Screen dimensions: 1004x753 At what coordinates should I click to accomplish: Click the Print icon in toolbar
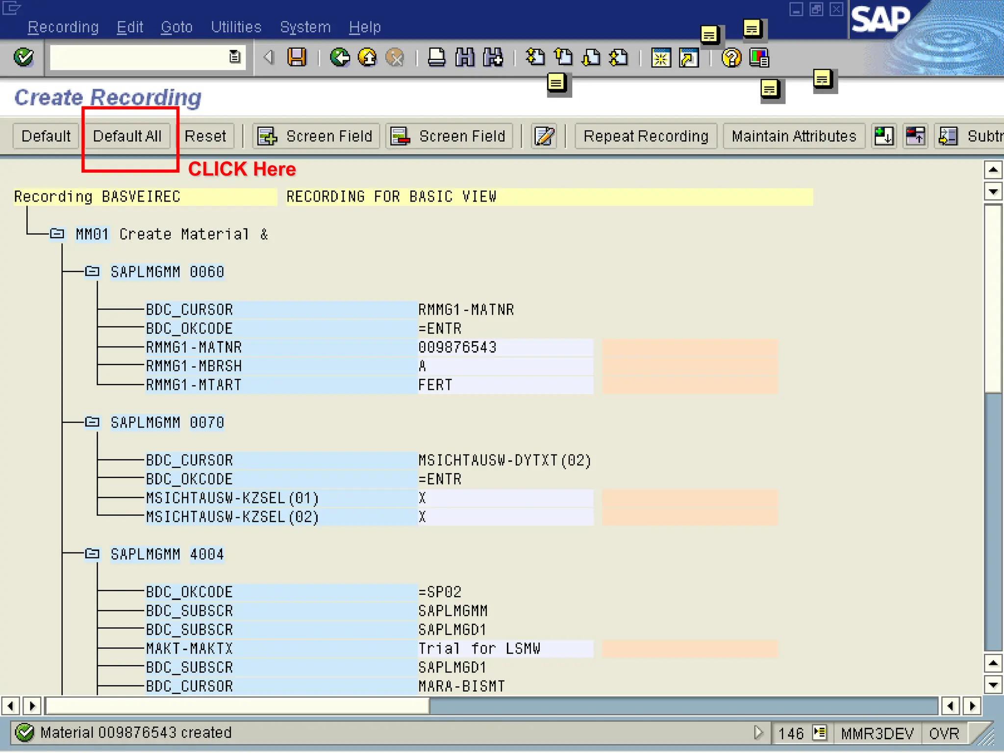click(436, 57)
